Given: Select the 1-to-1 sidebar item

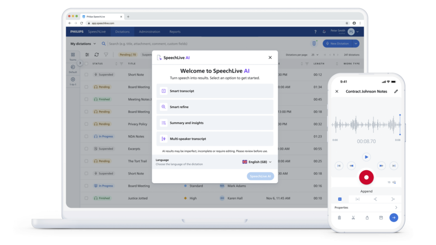Looking at the screenshot, I should (73, 81).
